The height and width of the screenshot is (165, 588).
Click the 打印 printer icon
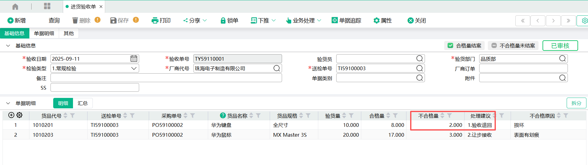[x=155, y=21]
